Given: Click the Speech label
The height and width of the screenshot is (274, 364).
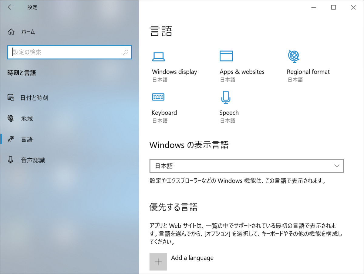Looking at the screenshot, I should [229, 113].
